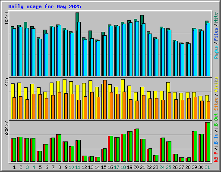Click day 11 on the x-axis
The width and height of the screenshot is (221, 172).
pyautogui.click(x=78, y=167)
